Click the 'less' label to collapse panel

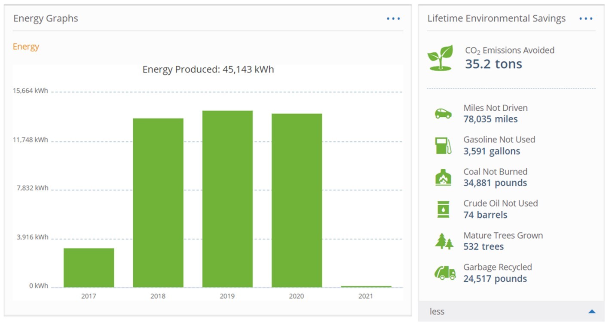(x=437, y=311)
